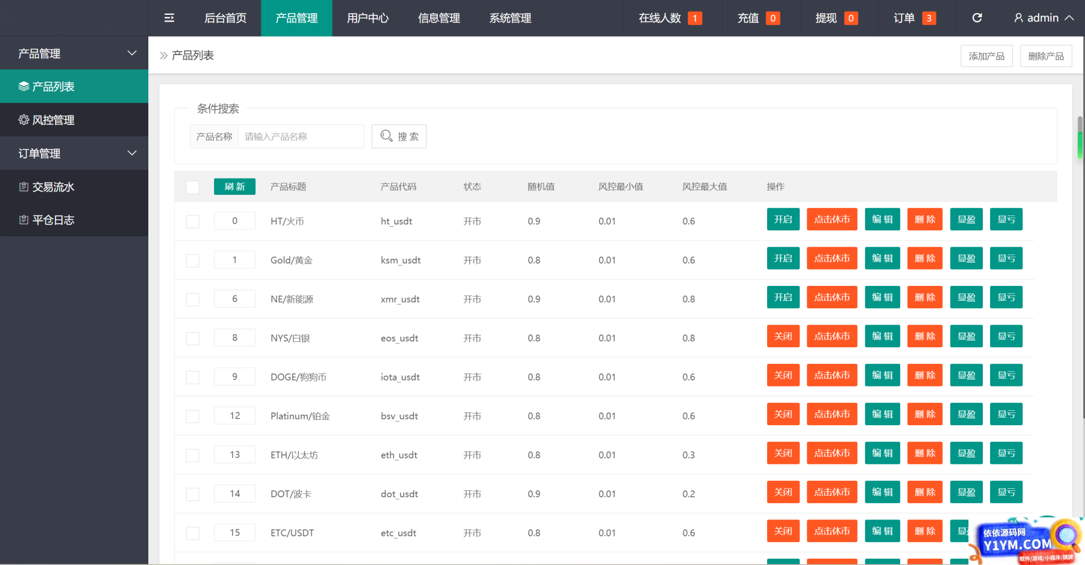Image resolution: width=1085 pixels, height=565 pixels.
Task: Click the eth_usdt product code cell
Action: click(x=399, y=455)
